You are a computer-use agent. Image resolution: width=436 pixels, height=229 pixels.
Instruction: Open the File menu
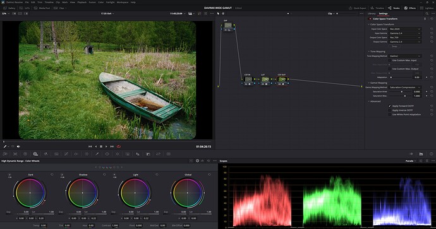coord(27,3)
